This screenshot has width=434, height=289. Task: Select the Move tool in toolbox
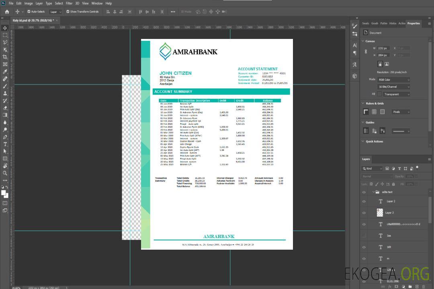5,28
